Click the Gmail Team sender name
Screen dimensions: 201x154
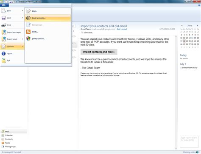pyautogui.click(x=86, y=29)
